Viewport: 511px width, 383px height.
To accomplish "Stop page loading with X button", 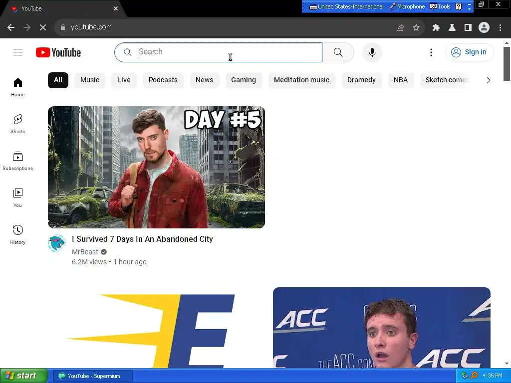I will 43,27.
